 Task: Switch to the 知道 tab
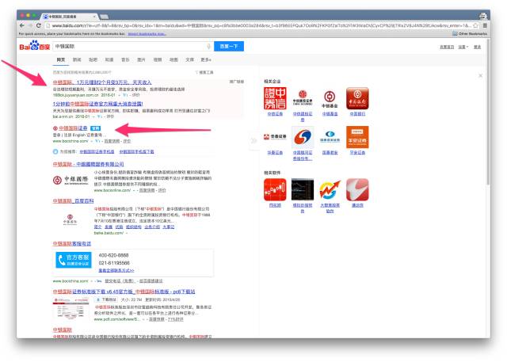pos(109,59)
